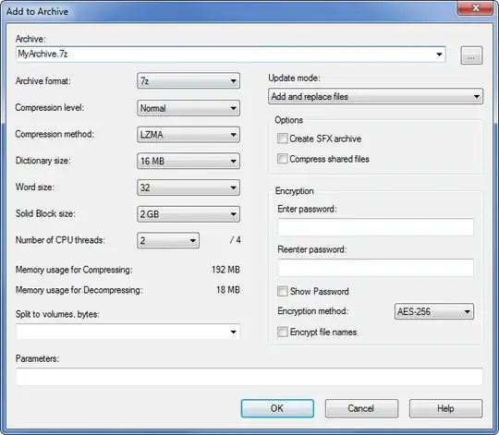Click the 'Split to volumes, bytes:' label

coord(57,314)
